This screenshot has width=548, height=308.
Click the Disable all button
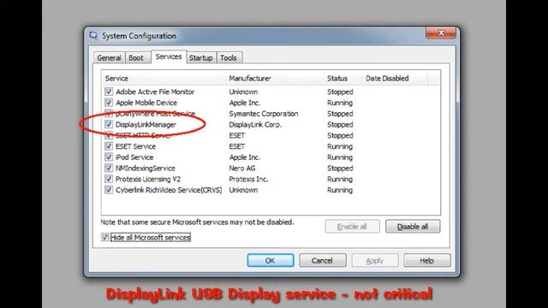coord(413,227)
